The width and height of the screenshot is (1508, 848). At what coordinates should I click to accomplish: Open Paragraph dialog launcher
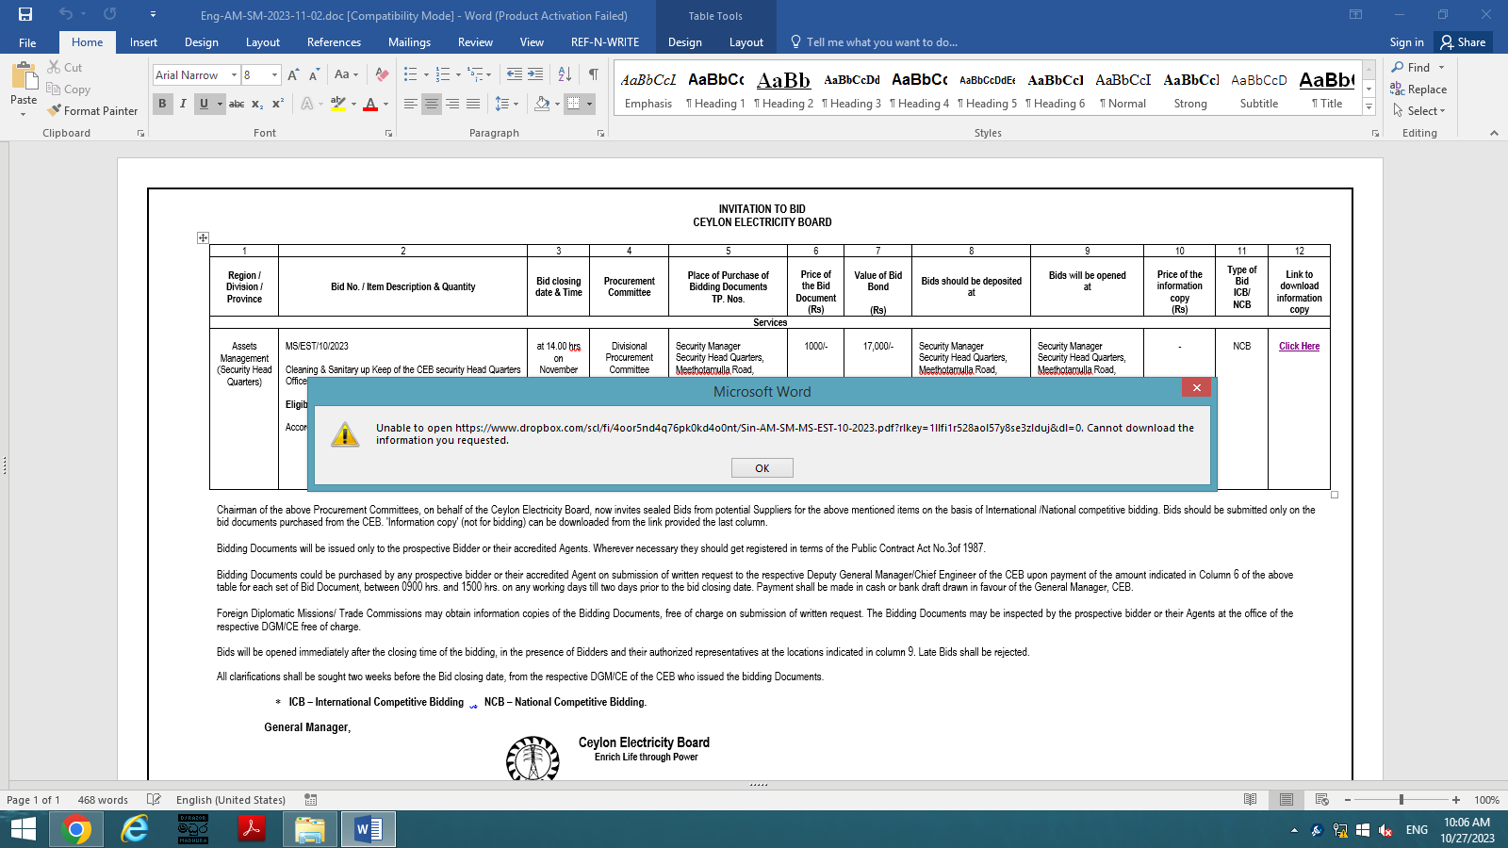click(x=601, y=134)
